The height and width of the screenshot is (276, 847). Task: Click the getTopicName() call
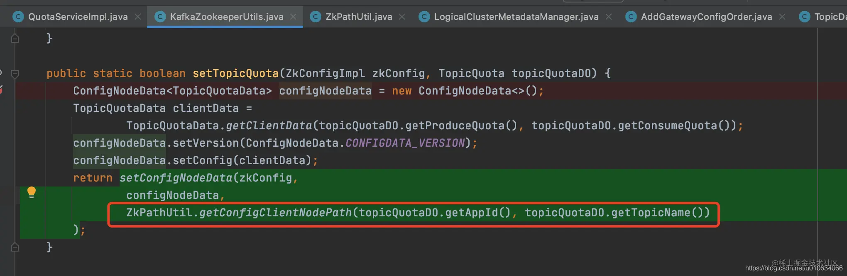coord(657,213)
